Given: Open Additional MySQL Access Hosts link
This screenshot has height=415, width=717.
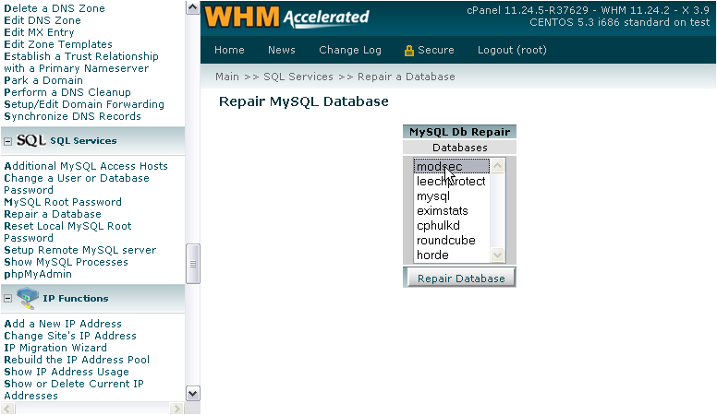Looking at the screenshot, I should click(x=86, y=166).
